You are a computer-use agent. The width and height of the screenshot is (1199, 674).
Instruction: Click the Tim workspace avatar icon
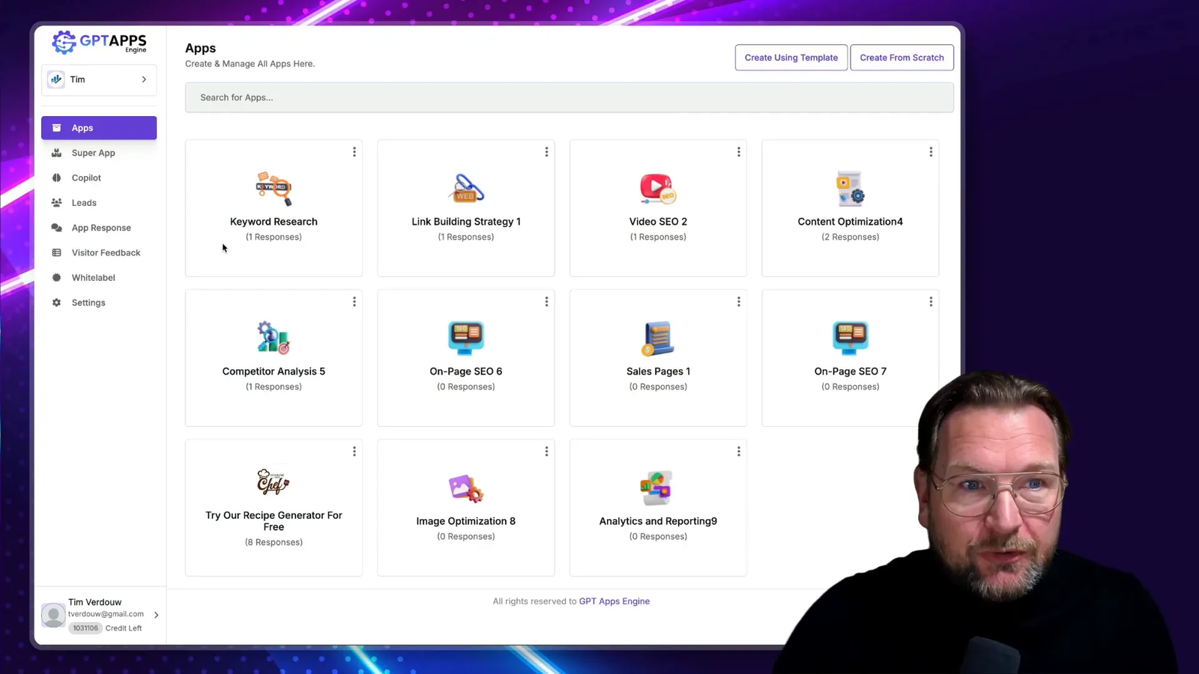(x=56, y=79)
